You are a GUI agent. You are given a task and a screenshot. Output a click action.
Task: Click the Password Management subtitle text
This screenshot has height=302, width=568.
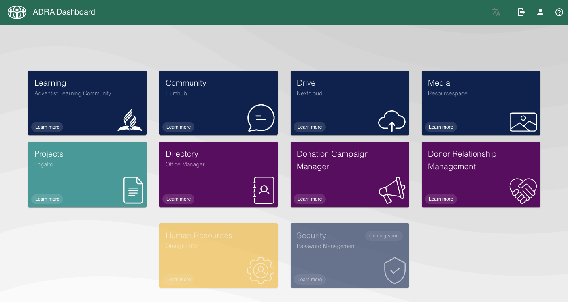coord(326,246)
